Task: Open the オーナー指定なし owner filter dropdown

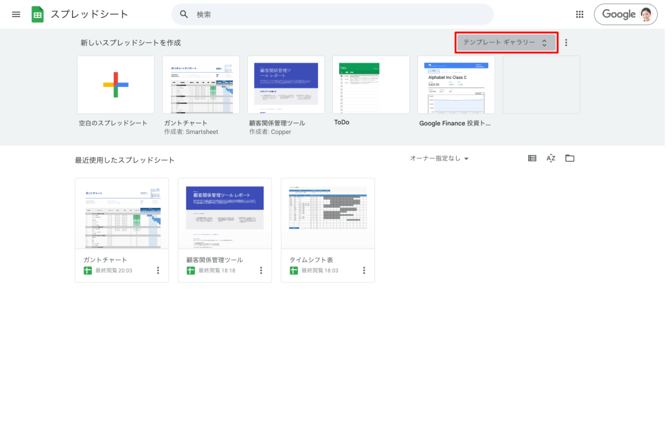Action: coord(439,159)
